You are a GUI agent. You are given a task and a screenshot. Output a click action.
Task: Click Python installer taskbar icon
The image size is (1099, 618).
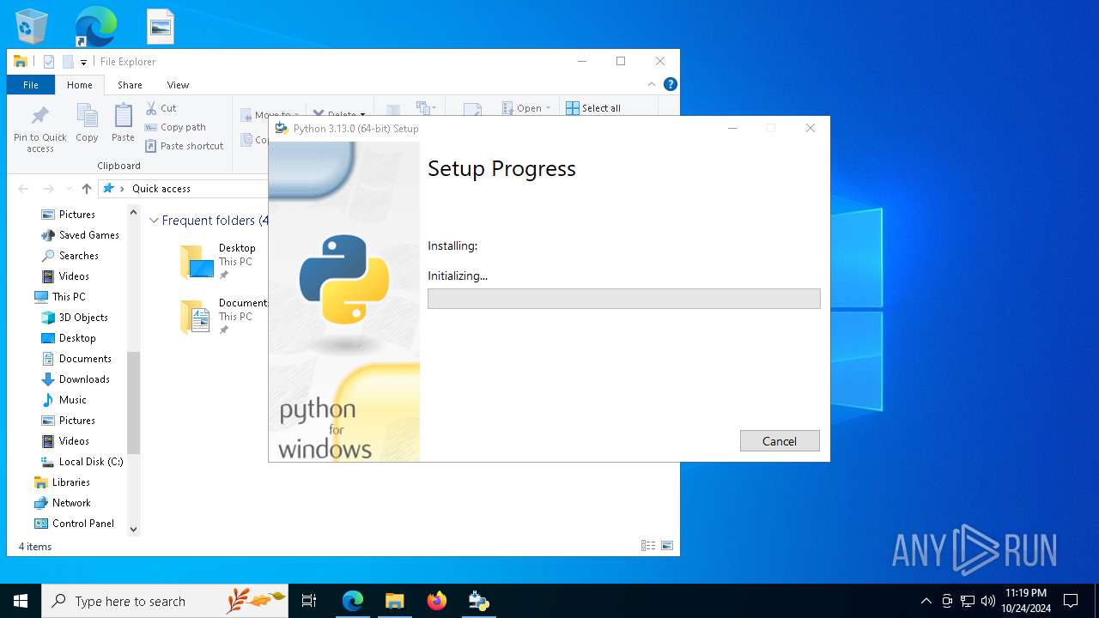click(x=479, y=601)
